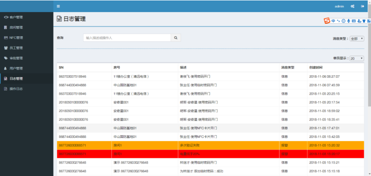Click SN 863703037518946 in 08:27:07 row
The image size is (371, 176).
click(x=72, y=77)
